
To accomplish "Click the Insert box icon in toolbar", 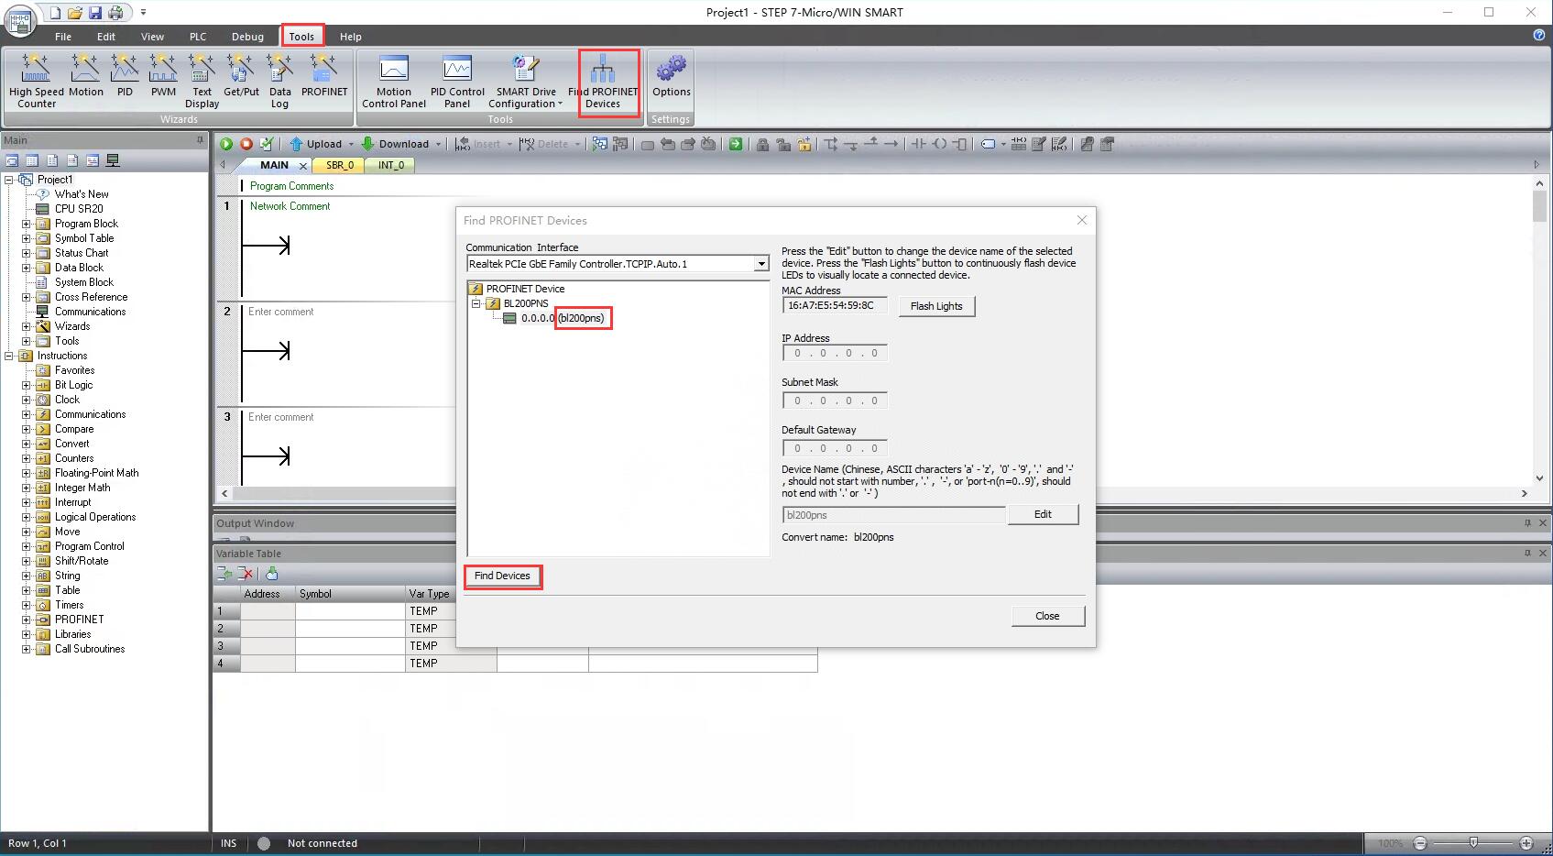I will [959, 144].
